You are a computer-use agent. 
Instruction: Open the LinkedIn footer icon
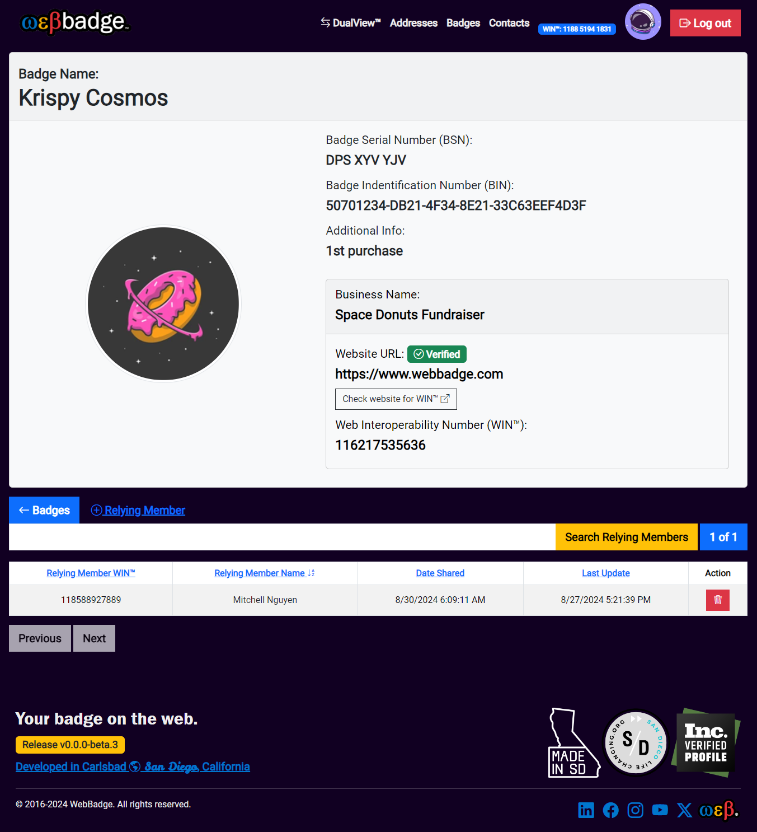[x=586, y=810]
